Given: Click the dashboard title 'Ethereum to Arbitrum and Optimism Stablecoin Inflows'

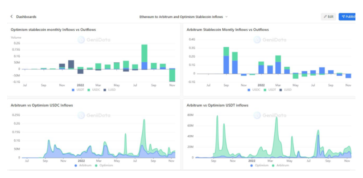Looking at the screenshot, I should click(181, 17).
